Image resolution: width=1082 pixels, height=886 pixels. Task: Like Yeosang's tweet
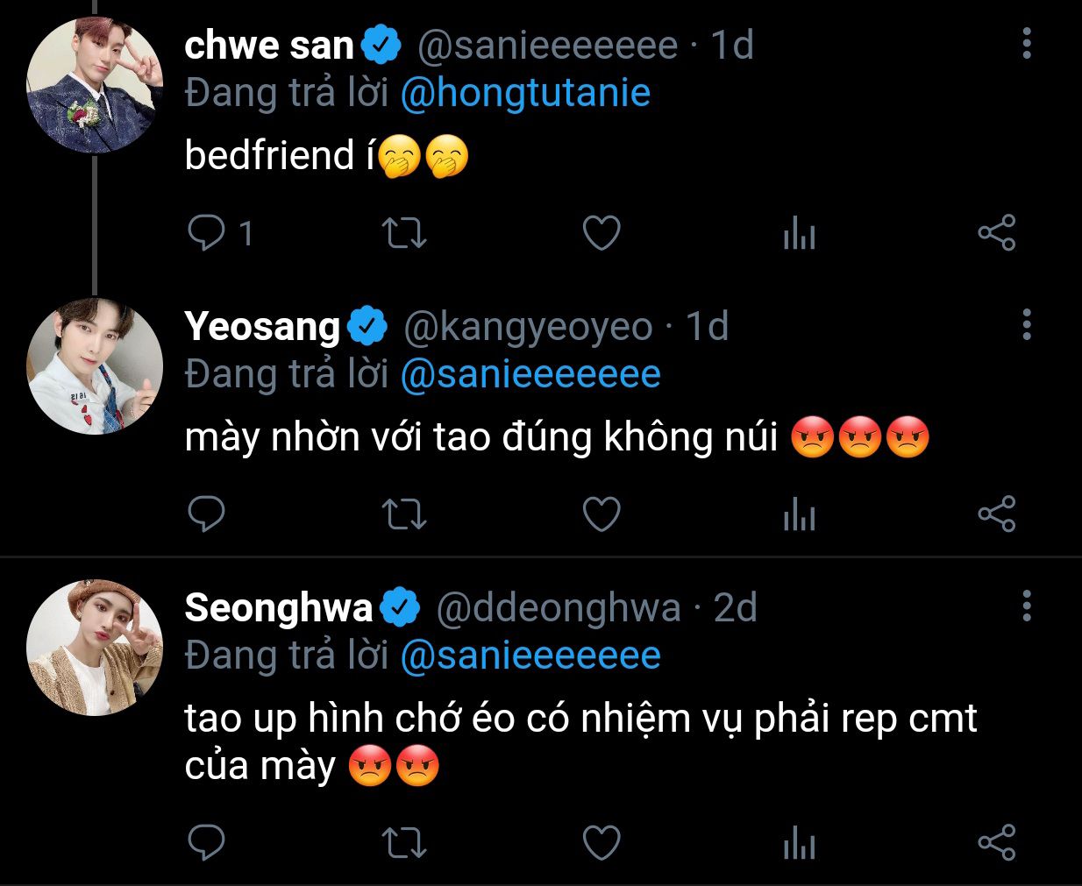pyautogui.click(x=602, y=514)
